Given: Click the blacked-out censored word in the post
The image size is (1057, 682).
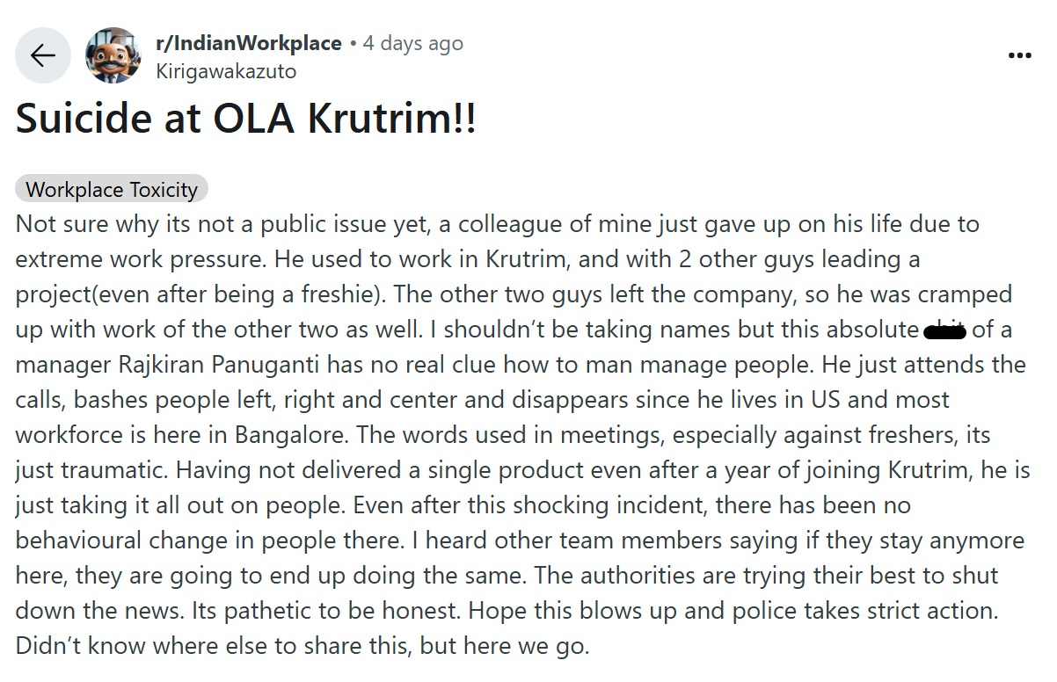Looking at the screenshot, I should coord(945,330).
